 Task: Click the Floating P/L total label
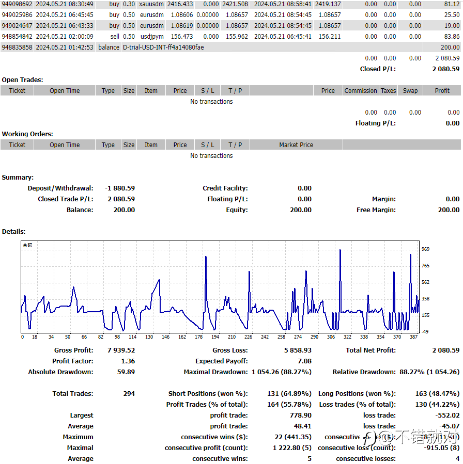375,123
